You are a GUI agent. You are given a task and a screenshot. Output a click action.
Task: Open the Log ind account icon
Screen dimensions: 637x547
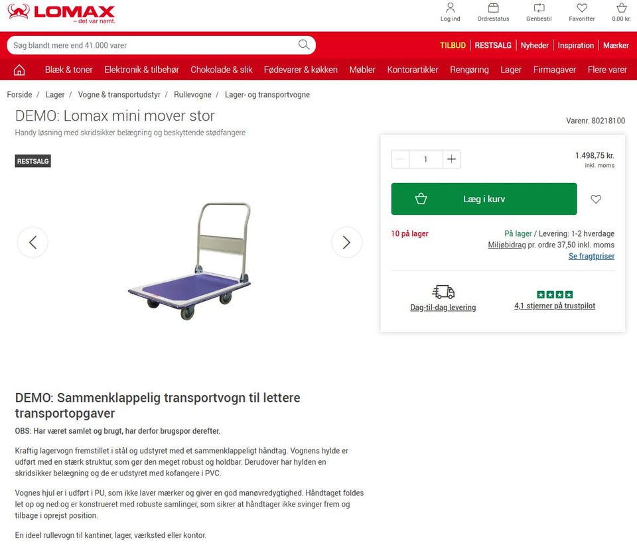450,8
